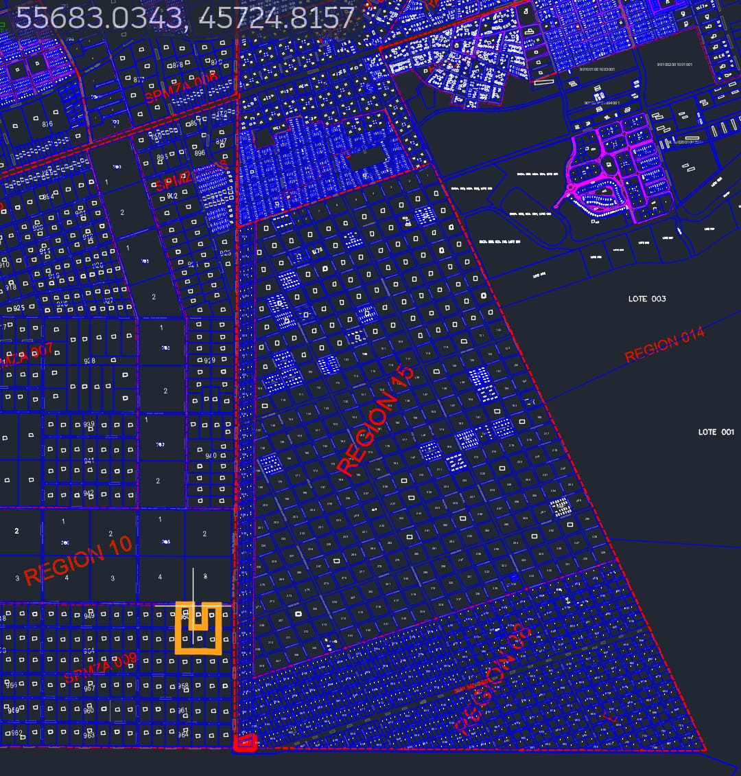Select the REGION 15 label
Image resolution: width=741 pixels, height=776 pixels.
tap(377, 422)
